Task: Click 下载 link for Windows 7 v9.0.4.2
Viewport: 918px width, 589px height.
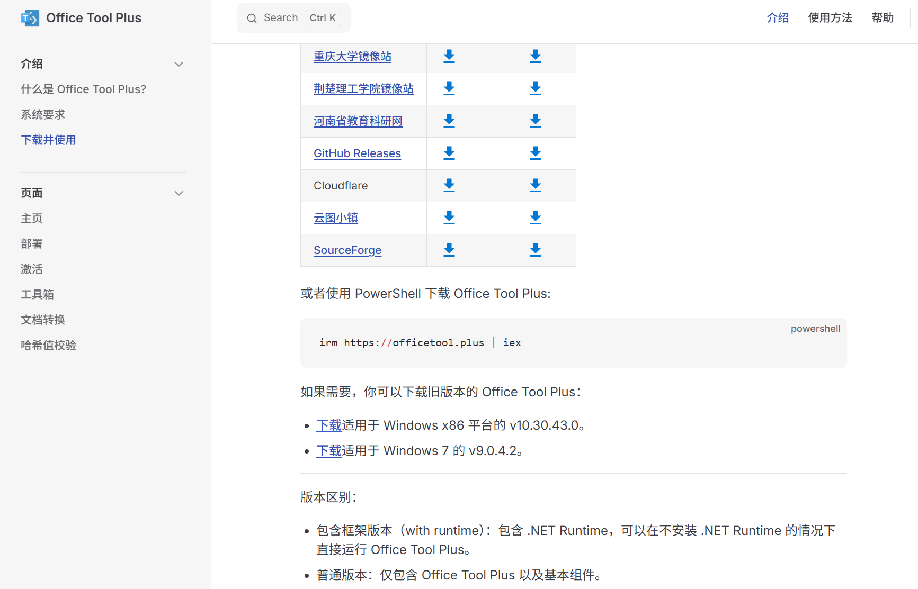Action: click(329, 451)
